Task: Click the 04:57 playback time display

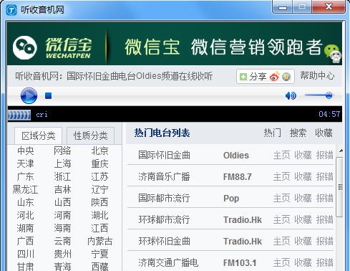Action: [x=329, y=114]
